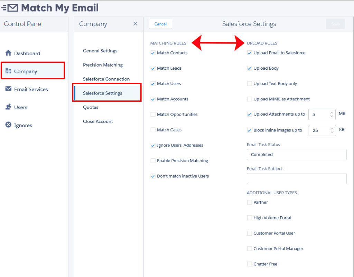This screenshot has width=354, height=277.
Task: Click the Company building icon
Action: (x=8, y=71)
